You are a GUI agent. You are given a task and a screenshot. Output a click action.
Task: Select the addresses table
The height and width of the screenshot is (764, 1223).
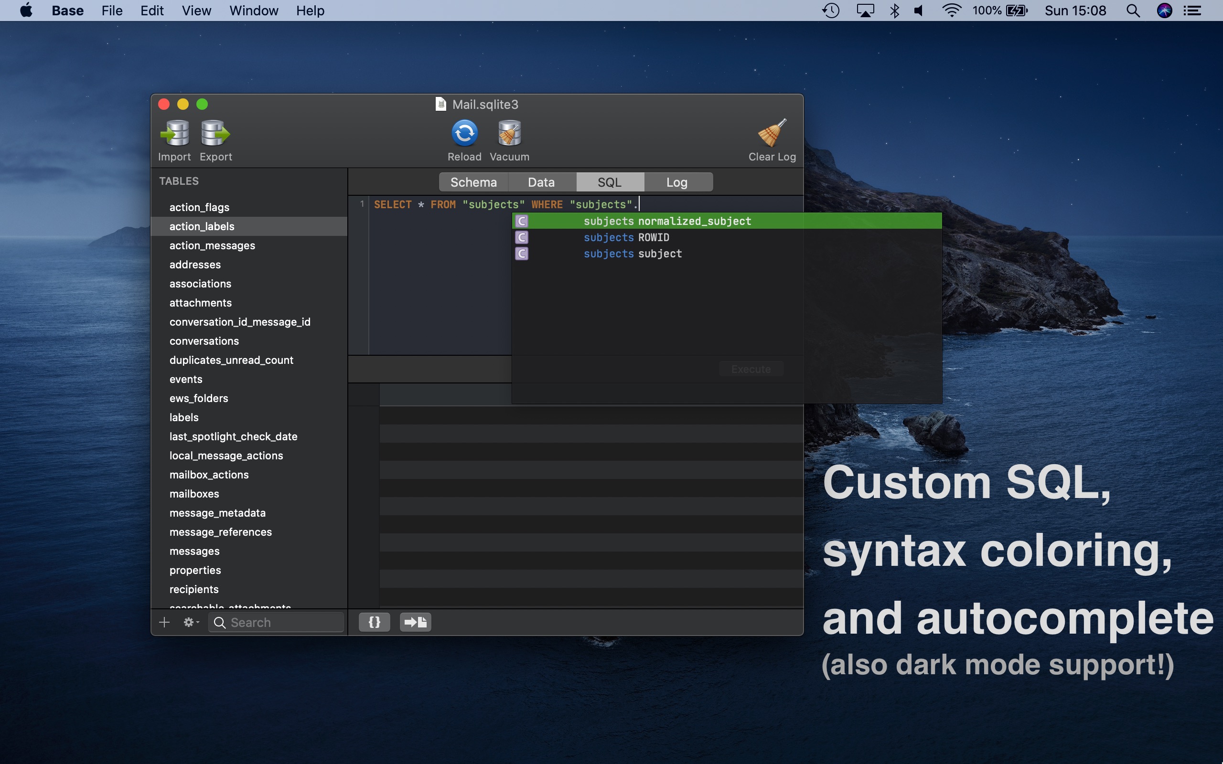point(249,264)
